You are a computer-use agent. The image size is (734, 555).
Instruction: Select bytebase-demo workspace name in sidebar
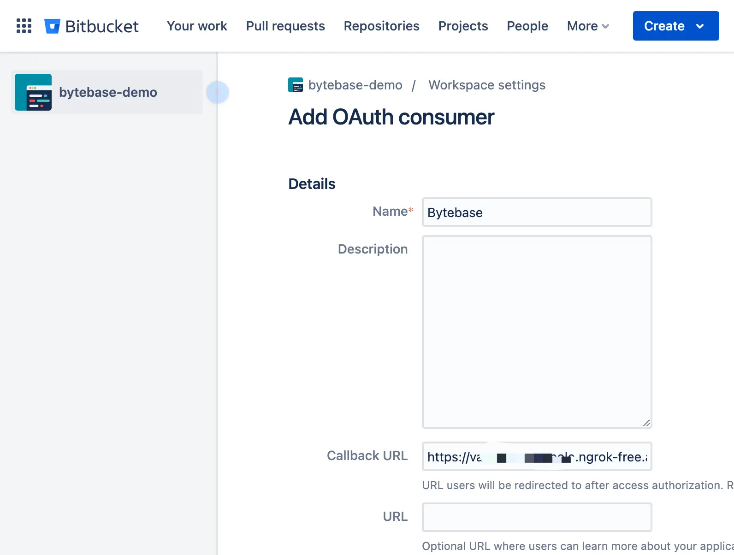click(108, 92)
